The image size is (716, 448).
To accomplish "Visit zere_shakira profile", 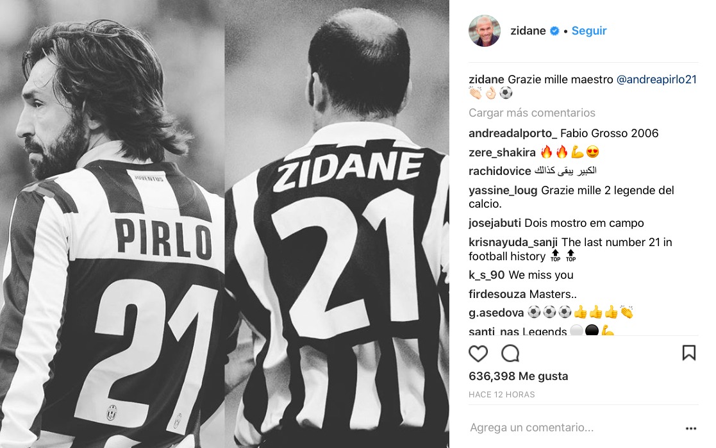I will (x=503, y=152).
